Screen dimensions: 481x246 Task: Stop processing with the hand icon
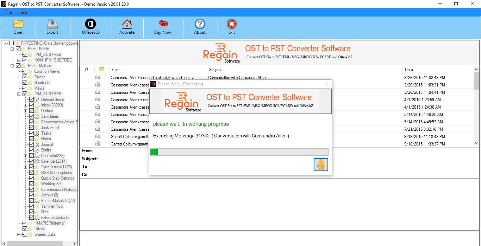[x=321, y=164]
